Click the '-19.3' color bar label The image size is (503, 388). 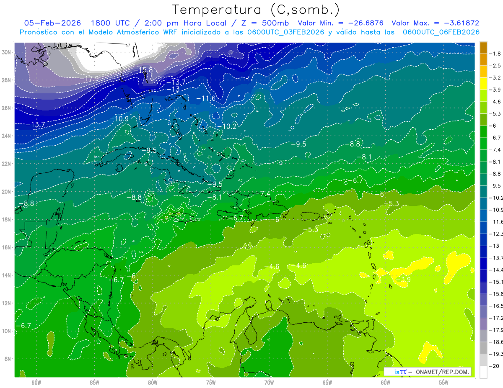(x=496, y=354)
